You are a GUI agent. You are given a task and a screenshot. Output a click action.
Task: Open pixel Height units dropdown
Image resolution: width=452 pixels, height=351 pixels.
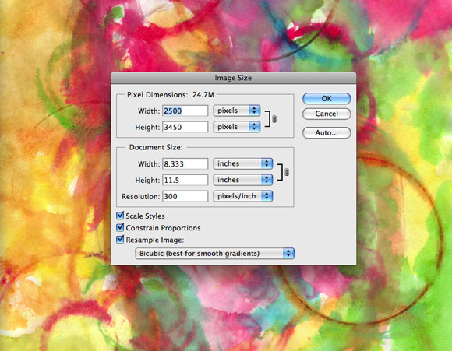pos(237,127)
